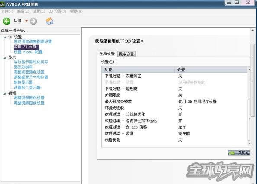Image resolution: width=257 pixels, height=184 pixels.
Task: Open 调整桌面尺寸和位置 link
Action: coord(31,77)
